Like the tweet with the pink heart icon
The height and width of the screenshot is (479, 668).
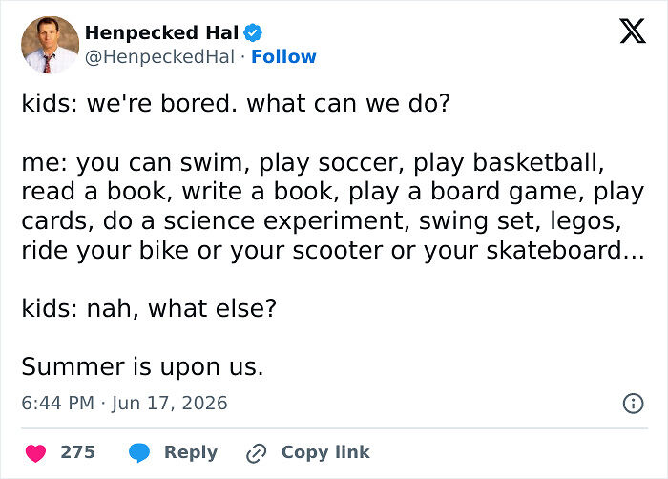(36, 452)
